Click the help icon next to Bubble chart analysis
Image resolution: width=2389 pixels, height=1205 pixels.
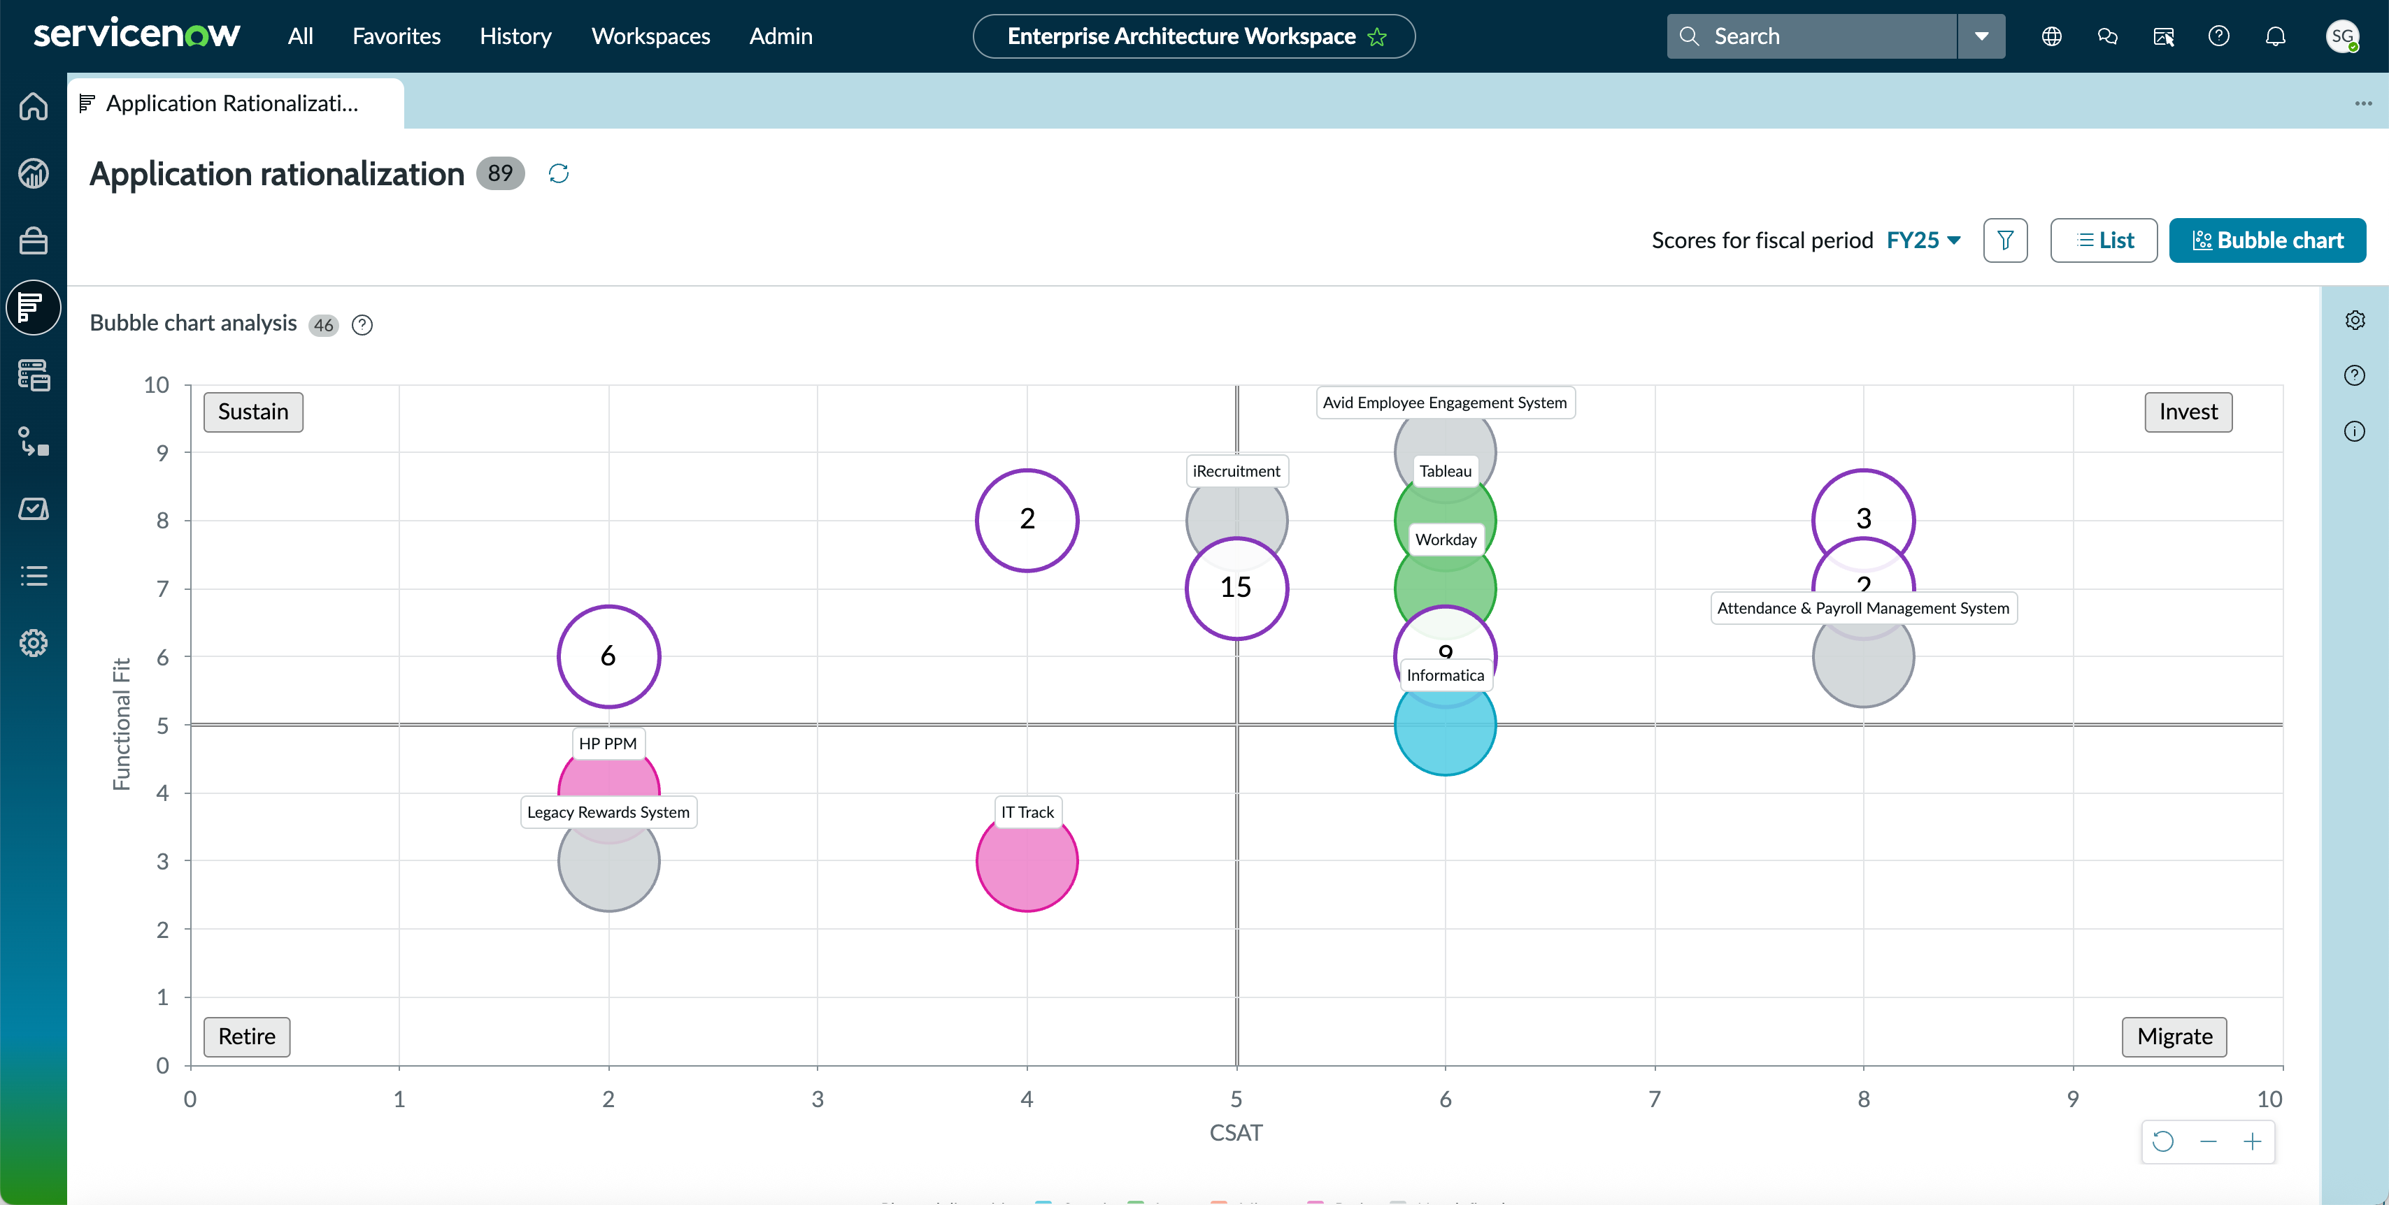(x=362, y=324)
